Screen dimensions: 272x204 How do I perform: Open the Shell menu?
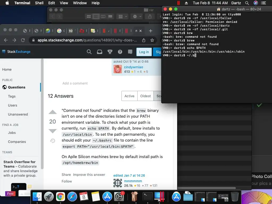click(x=39, y=3)
